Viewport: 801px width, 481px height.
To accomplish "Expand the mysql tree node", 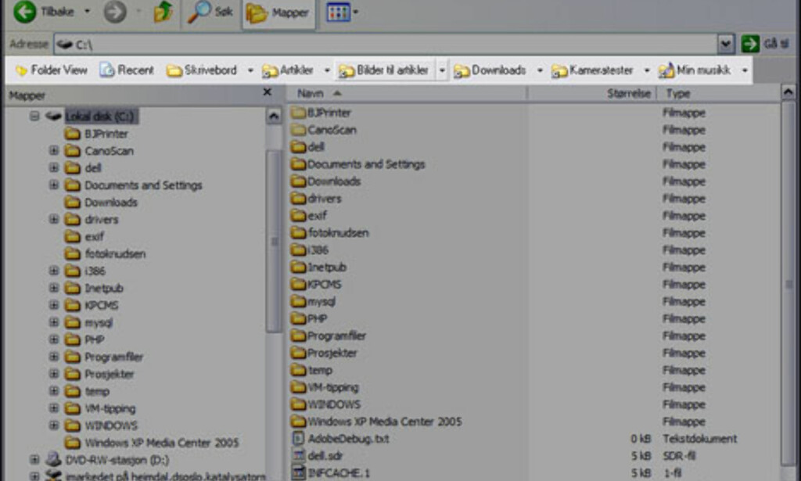I will pyautogui.click(x=54, y=322).
